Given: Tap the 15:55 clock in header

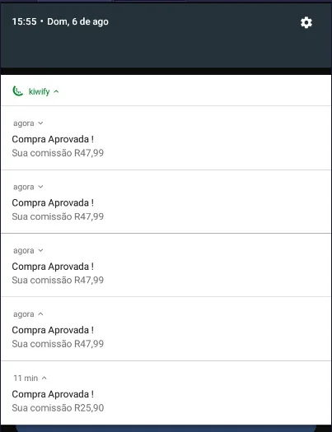Looking at the screenshot, I should tap(24, 21).
